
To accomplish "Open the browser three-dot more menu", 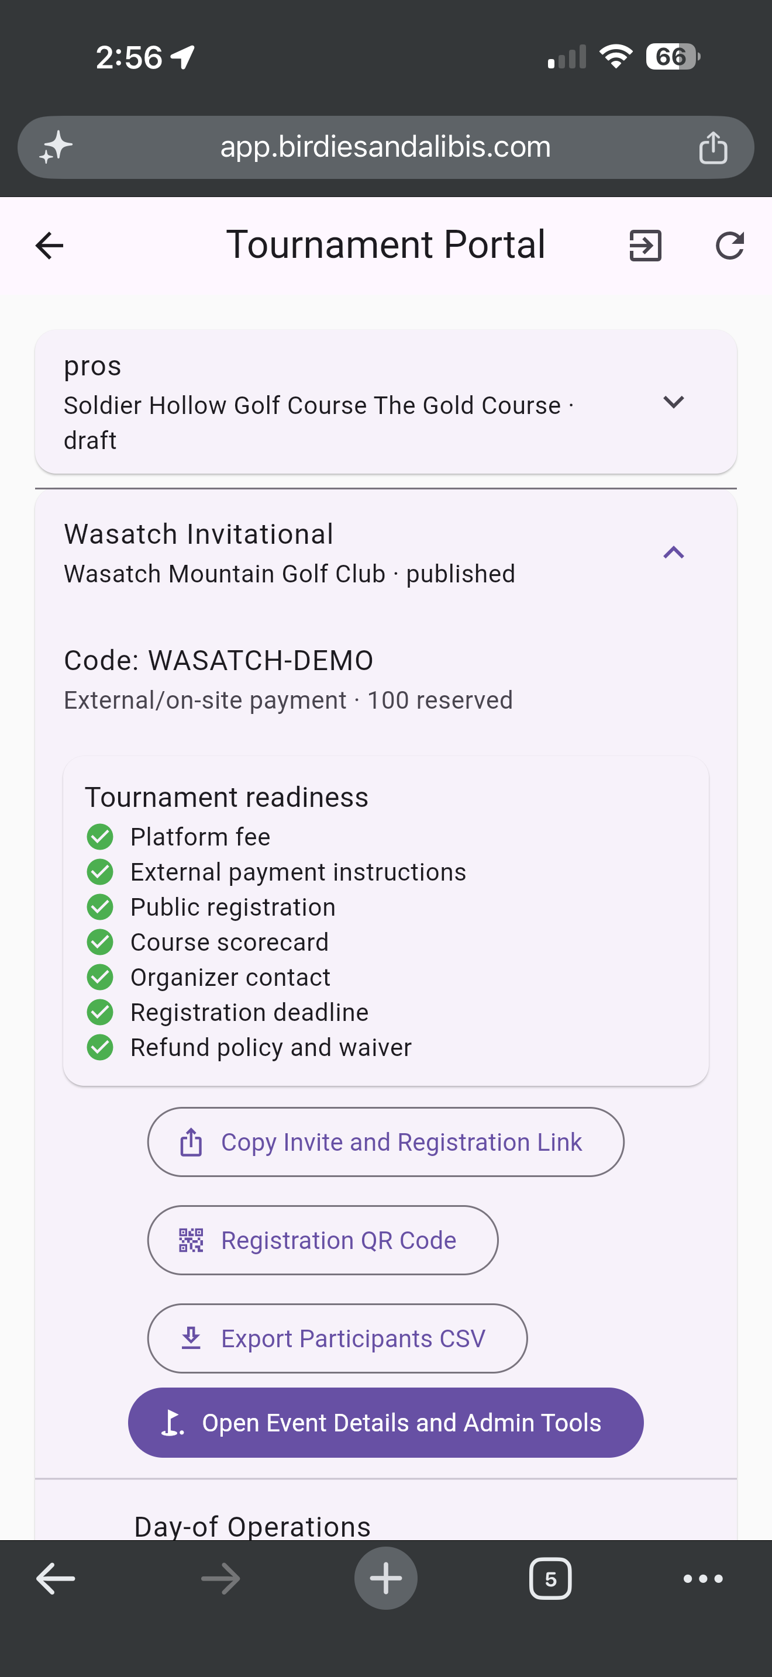I will (703, 1578).
